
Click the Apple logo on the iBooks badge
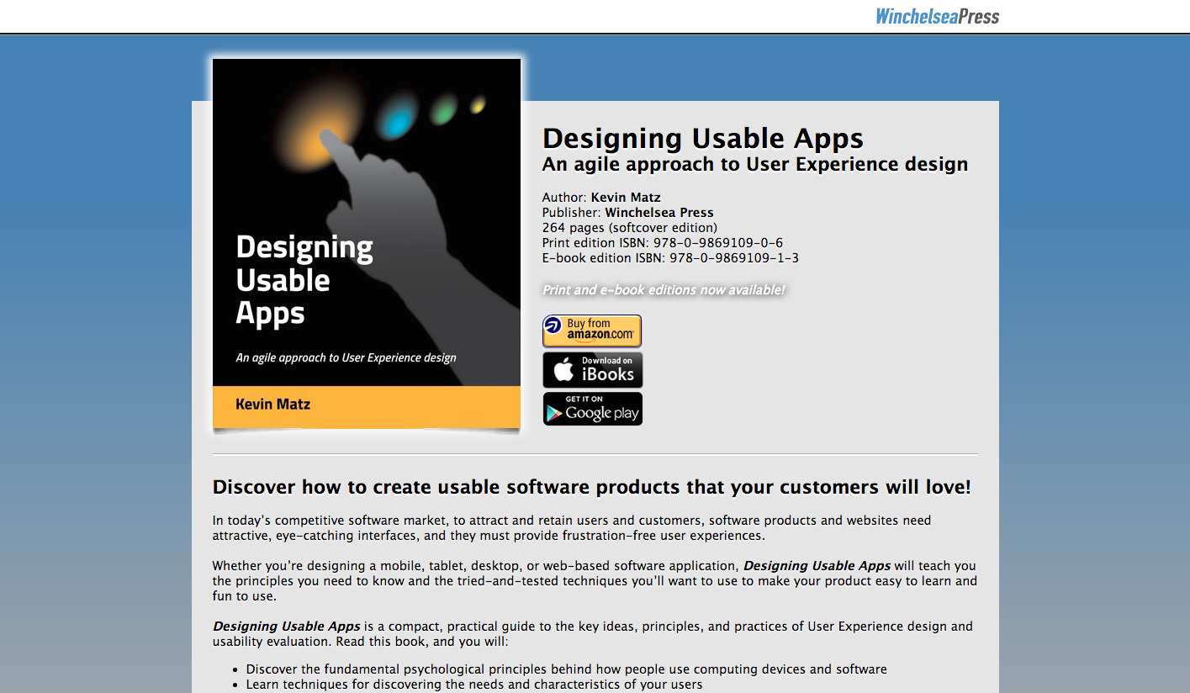tap(563, 370)
